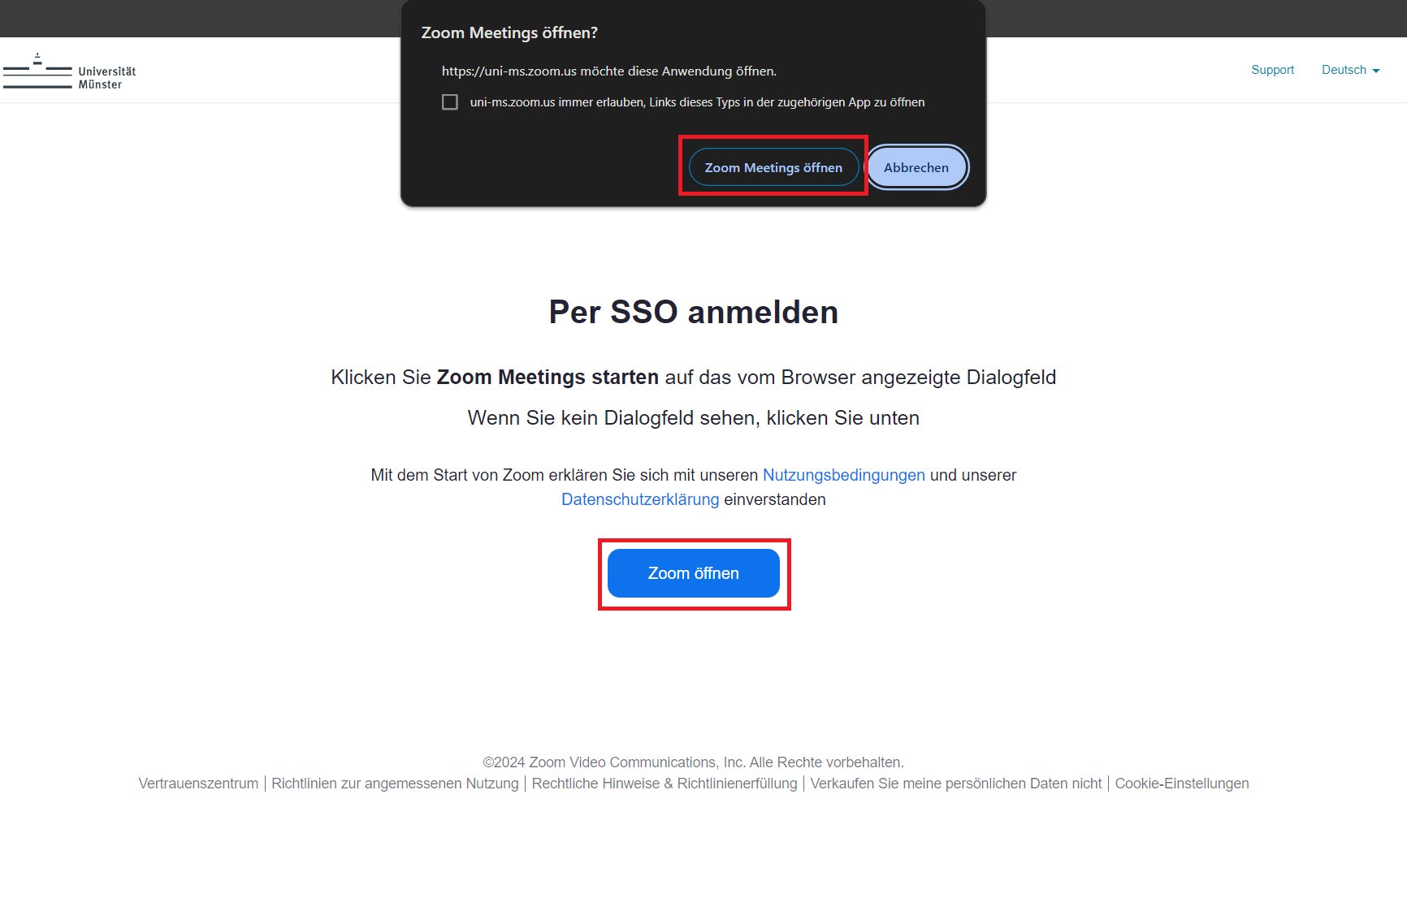Image resolution: width=1407 pixels, height=924 pixels.
Task: Click the Universität Münster logo
Action: pyautogui.click(x=70, y=72)
